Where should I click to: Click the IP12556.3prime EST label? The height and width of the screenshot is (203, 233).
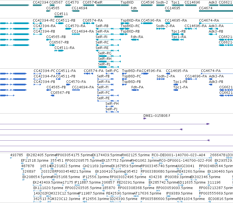pyautogui.click(x=96, y=177)
